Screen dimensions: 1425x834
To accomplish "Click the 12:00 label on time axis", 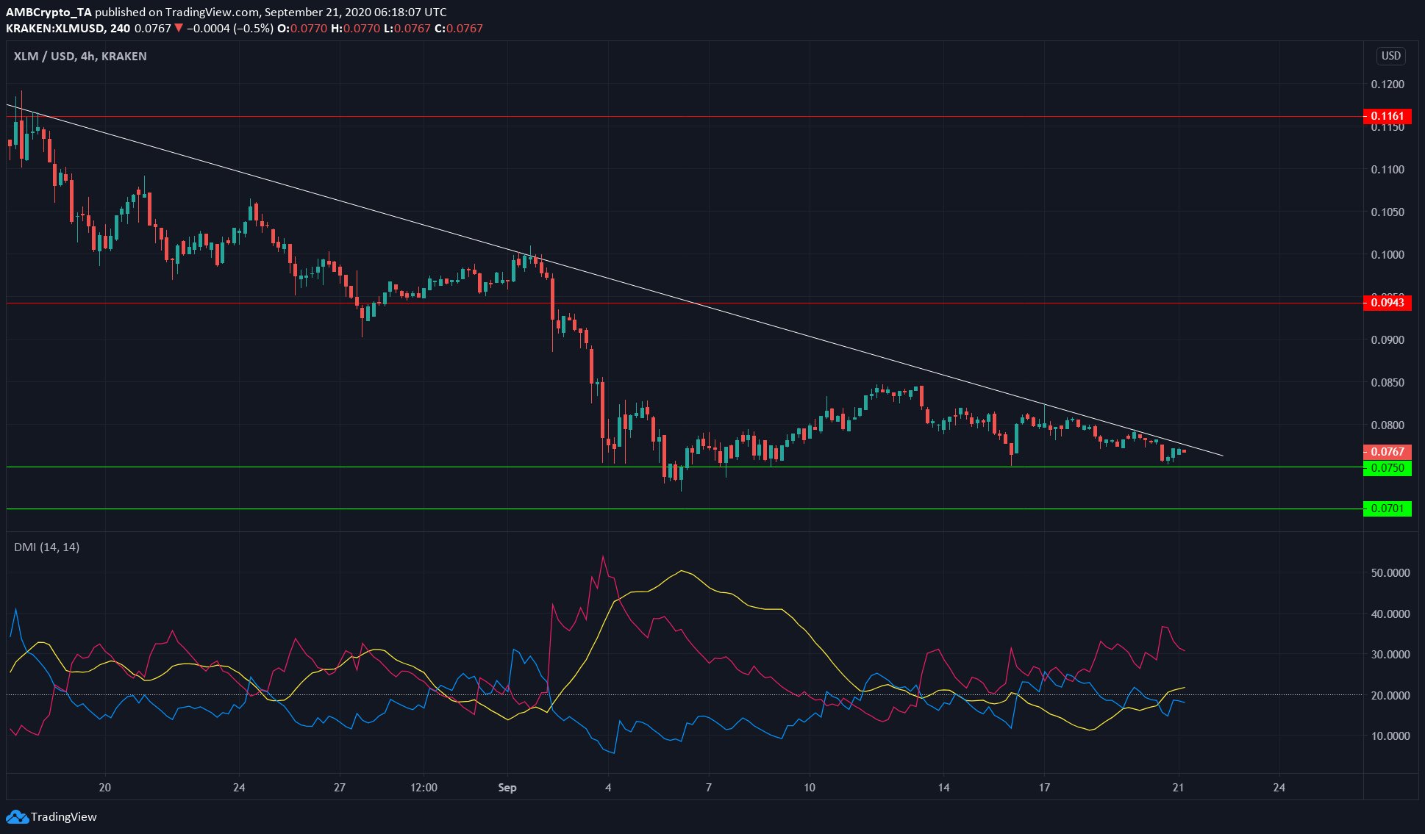I will (424, 788).
